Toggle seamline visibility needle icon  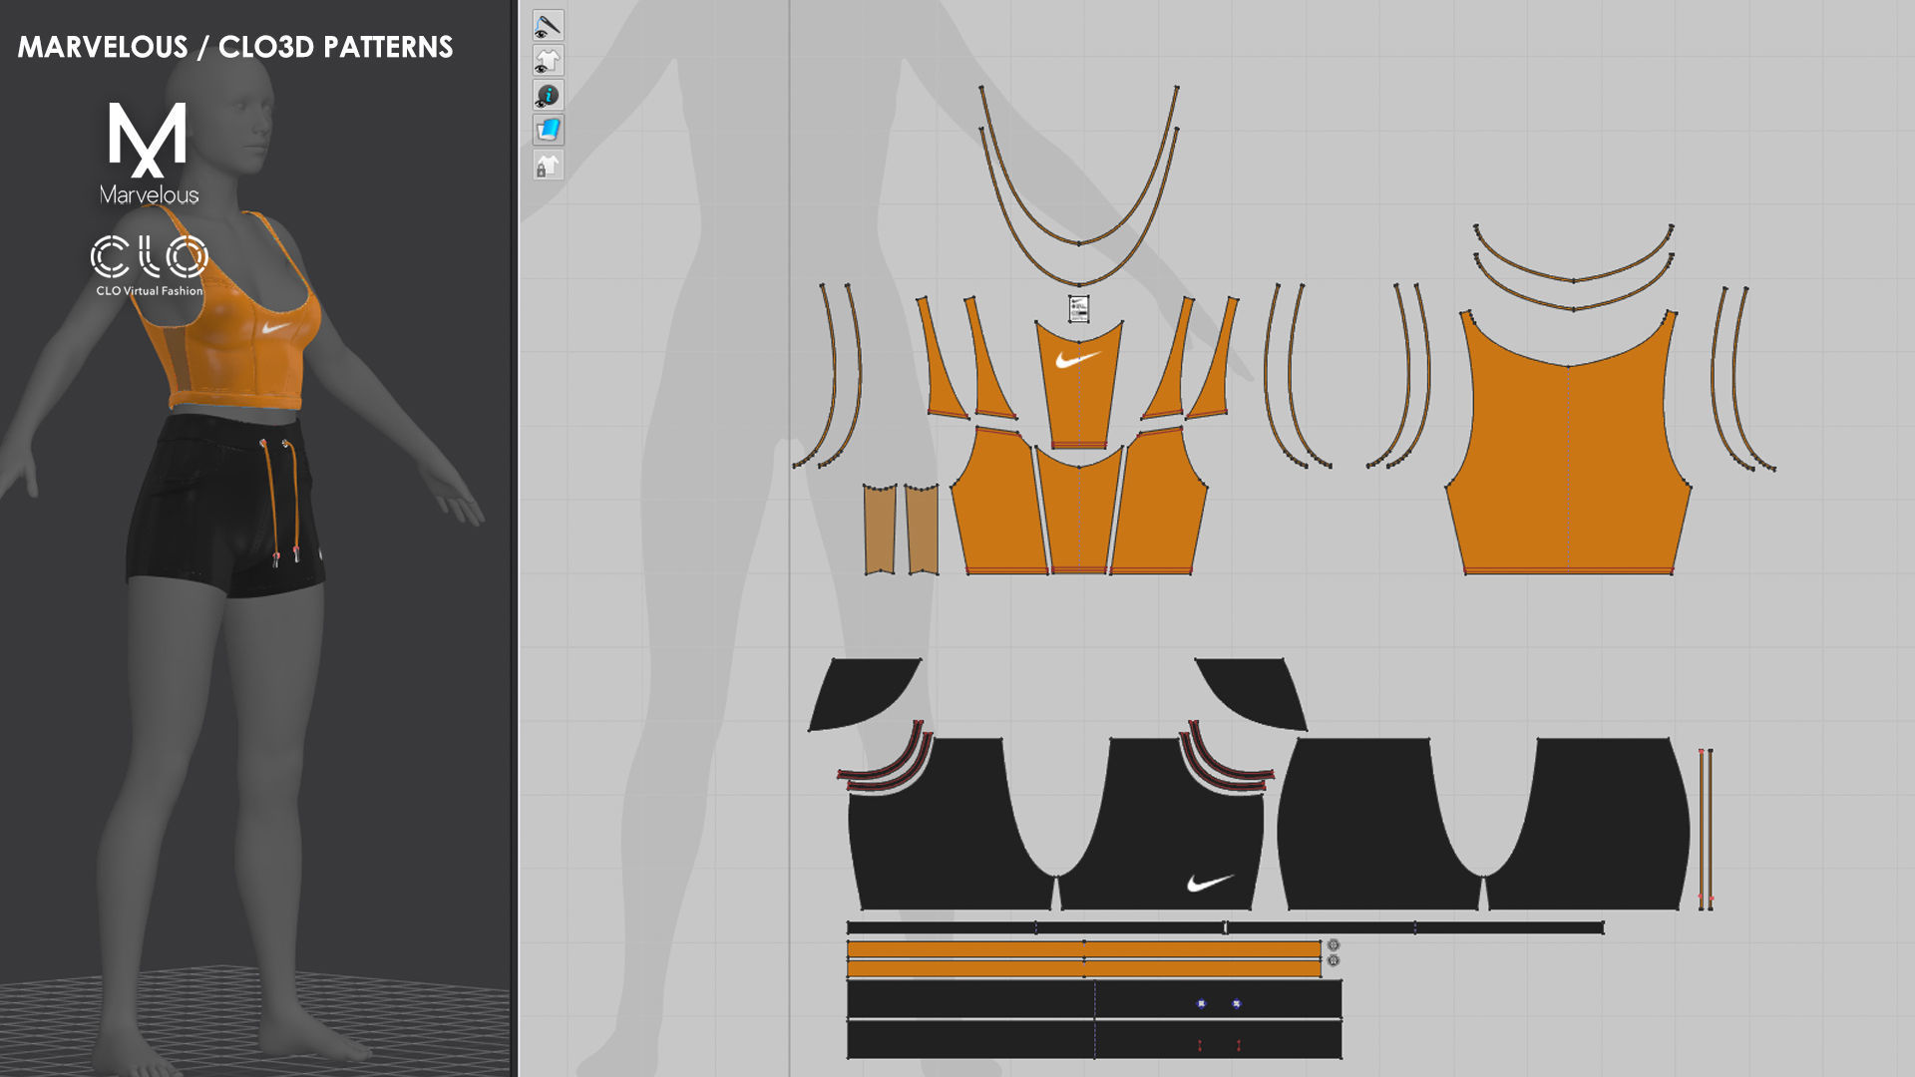[548, 25]
